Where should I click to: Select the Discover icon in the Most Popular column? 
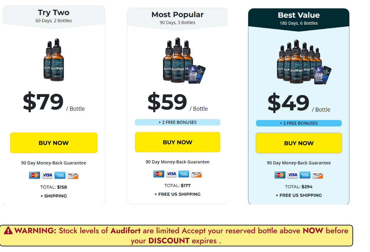pos(196,174)
